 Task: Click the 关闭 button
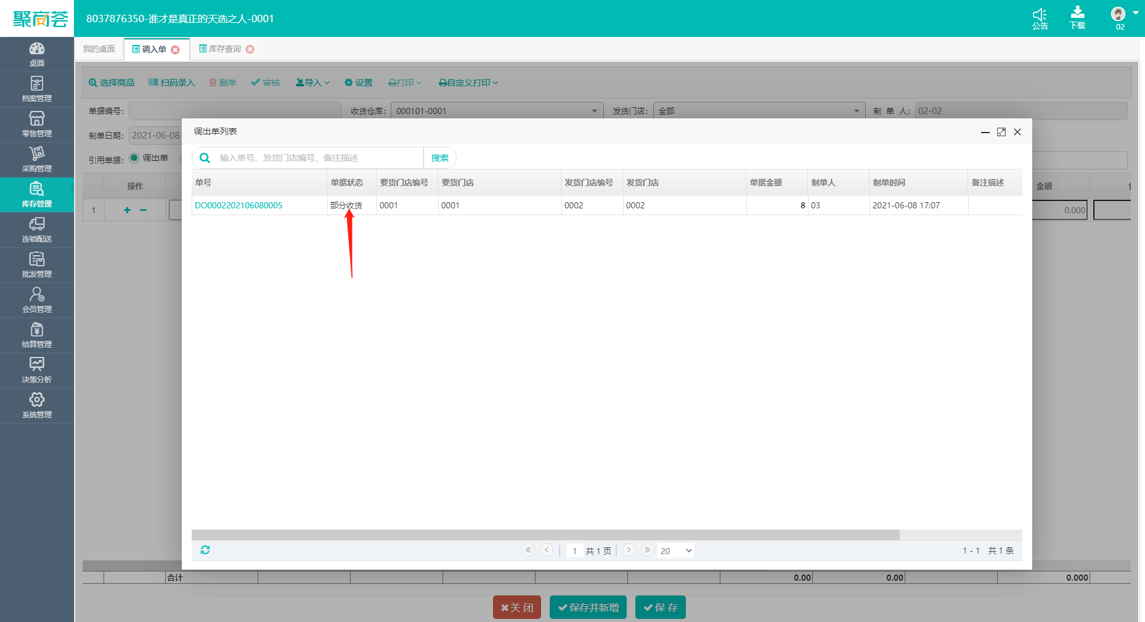coord(517,607)
